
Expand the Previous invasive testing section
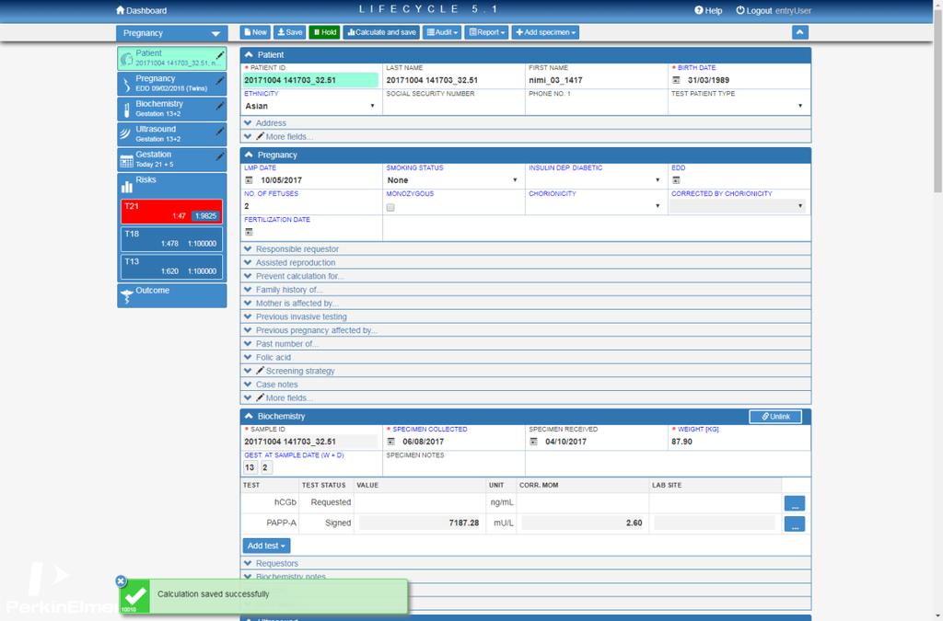click(x=525, y=316)
